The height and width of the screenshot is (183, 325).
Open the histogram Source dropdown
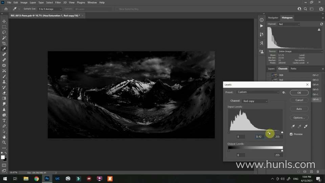(300, 51)
